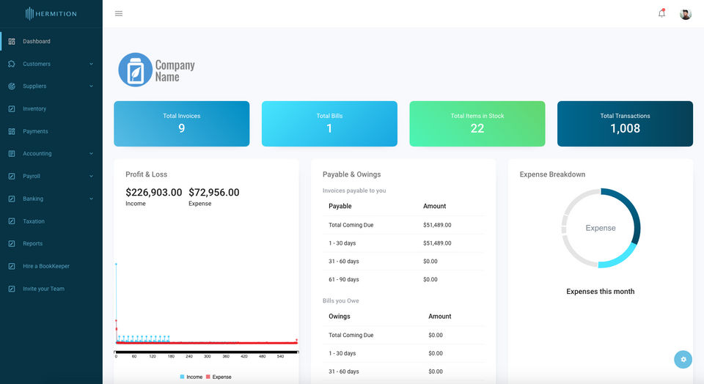
Task: Click the Total Invoices card
Action: pyautogui.click(x=181, y=123)
